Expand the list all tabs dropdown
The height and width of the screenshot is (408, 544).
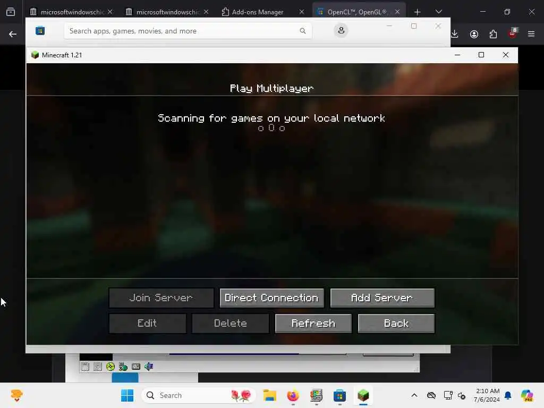pyautogui.click(x=438, y=12)
